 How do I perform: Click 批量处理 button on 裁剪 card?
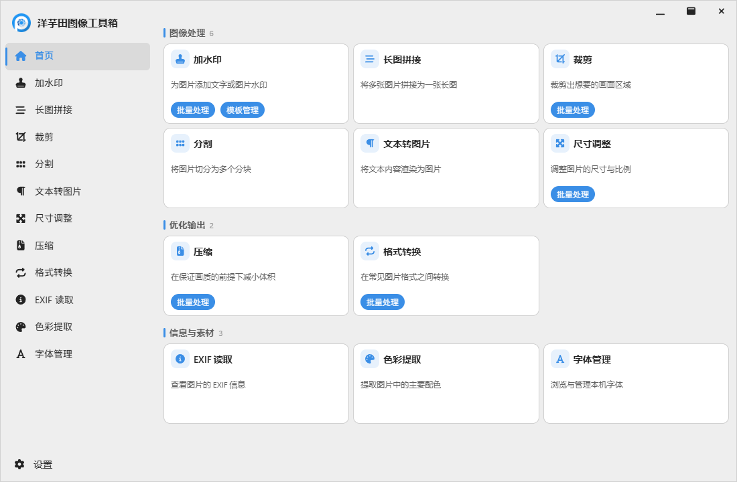572,110
